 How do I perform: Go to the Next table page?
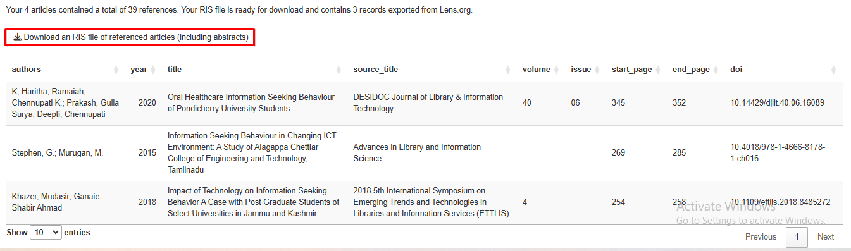826,237
